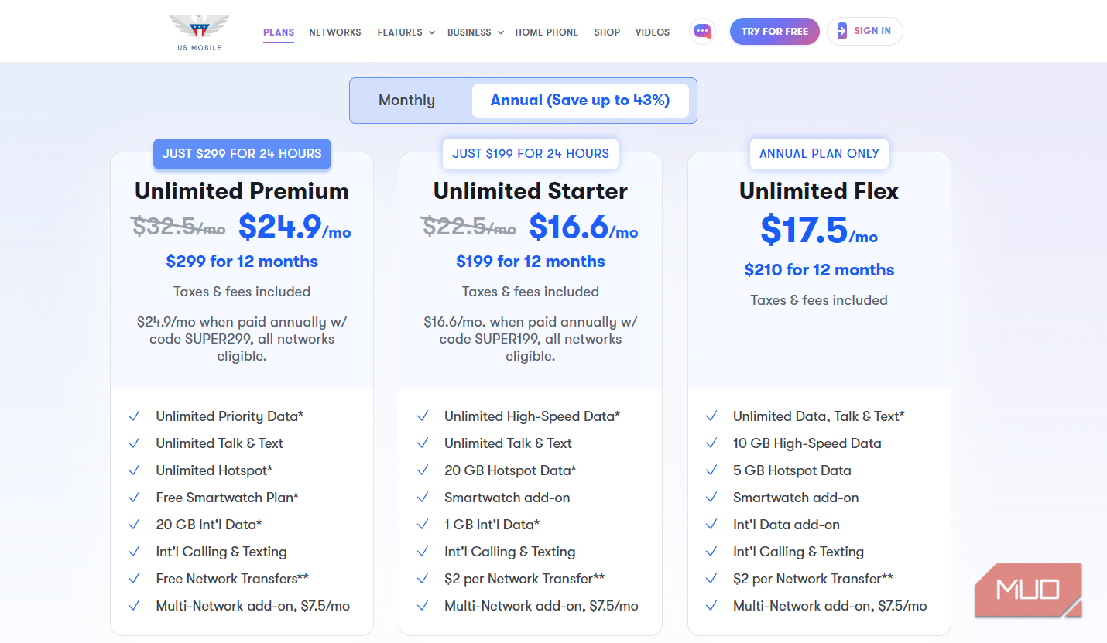The width and height of the screenshot is (1107, 643).
Task: Select the Unlimited Flex plan title
Action: 819,191
